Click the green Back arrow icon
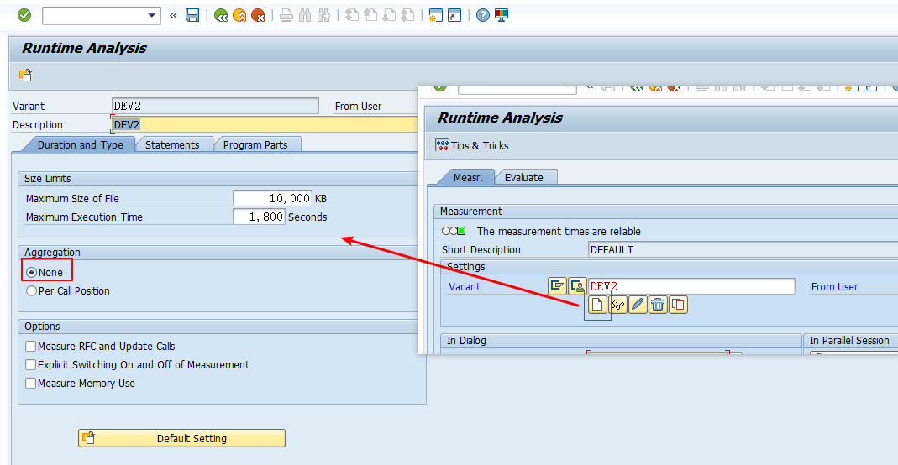The width and height of the screenshot is (898, 465). (221, 15)
